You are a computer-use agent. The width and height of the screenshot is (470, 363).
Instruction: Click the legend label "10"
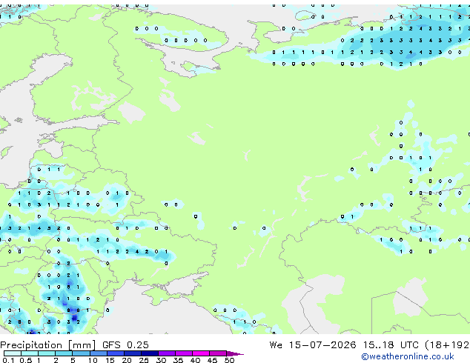coord(93,360)
